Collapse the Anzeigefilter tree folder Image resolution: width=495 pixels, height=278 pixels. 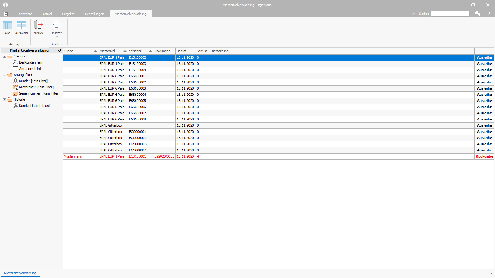point(4,75)
